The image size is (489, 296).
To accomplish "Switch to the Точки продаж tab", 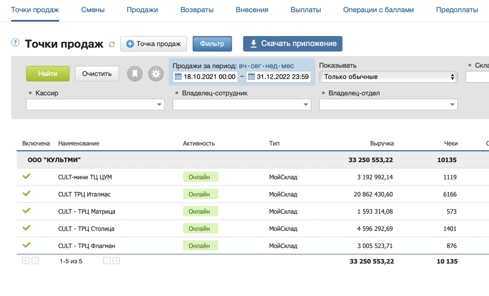I will (x=35, y=10).
